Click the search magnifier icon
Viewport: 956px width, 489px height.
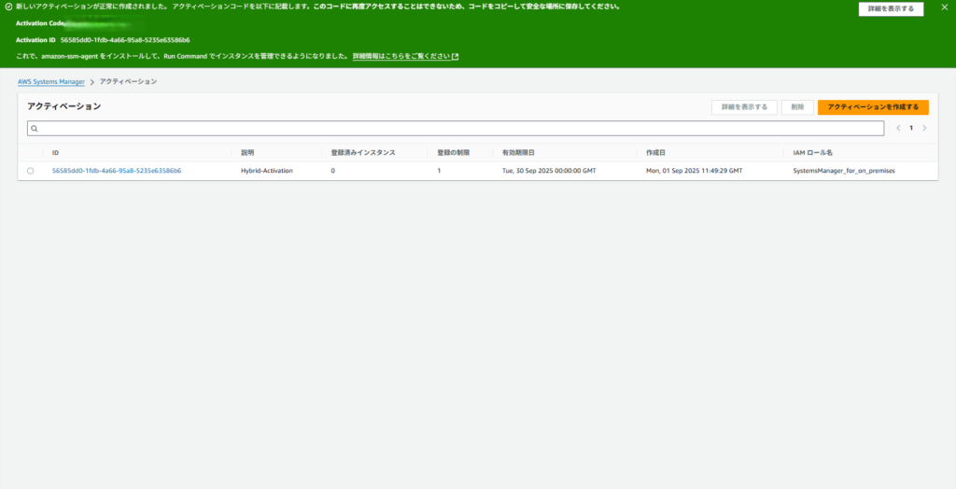point(35,129)
